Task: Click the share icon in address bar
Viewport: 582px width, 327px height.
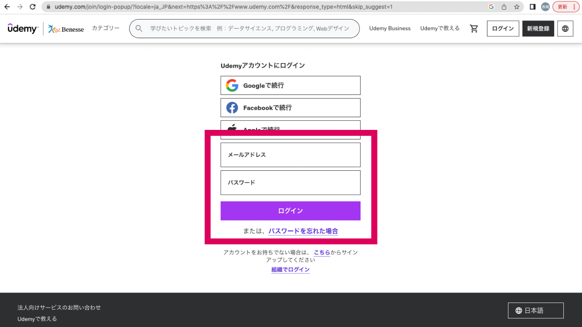Action: click(504, 7)
